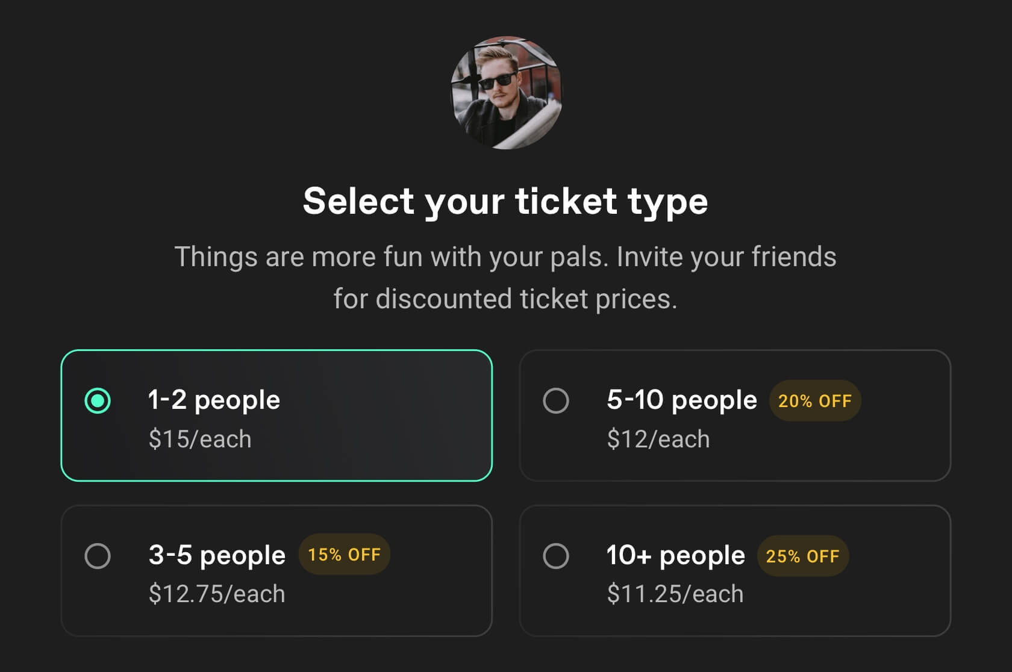Select the 10+ people radio button
Image resolution: width=1012 pixels, height=672 pixels.
tap(555, 556)
